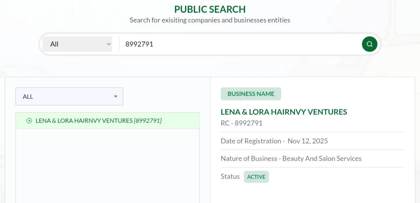Click the heading LENA & LORA HAIRNVY VENTURES
Screen dimensions: 420x203
[283, 112]
